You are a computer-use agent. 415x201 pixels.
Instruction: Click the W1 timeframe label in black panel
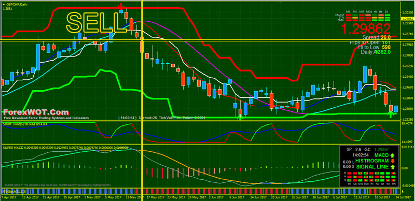pyautogui.click(x=388, y=184)
